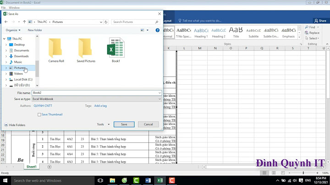
Task: Open Windows Start menu
Action: [5, 180]
